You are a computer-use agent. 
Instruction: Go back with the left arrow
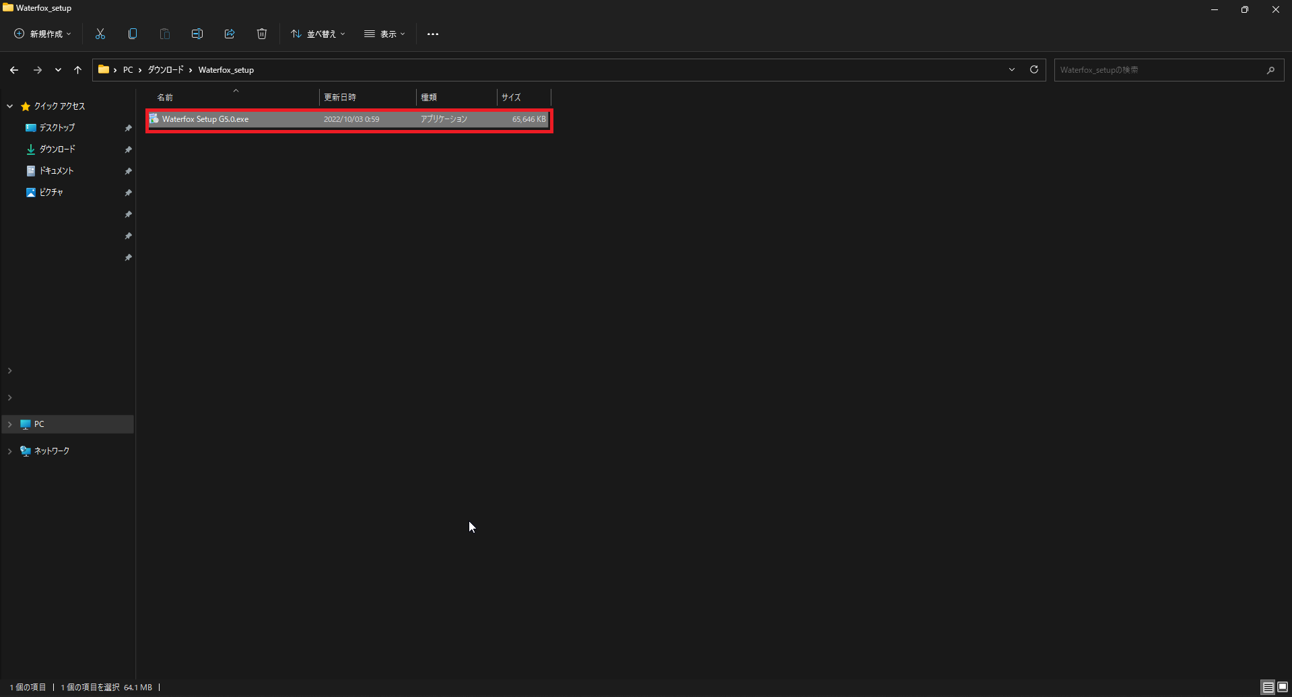pyautogui.click(x=14, y=70)
